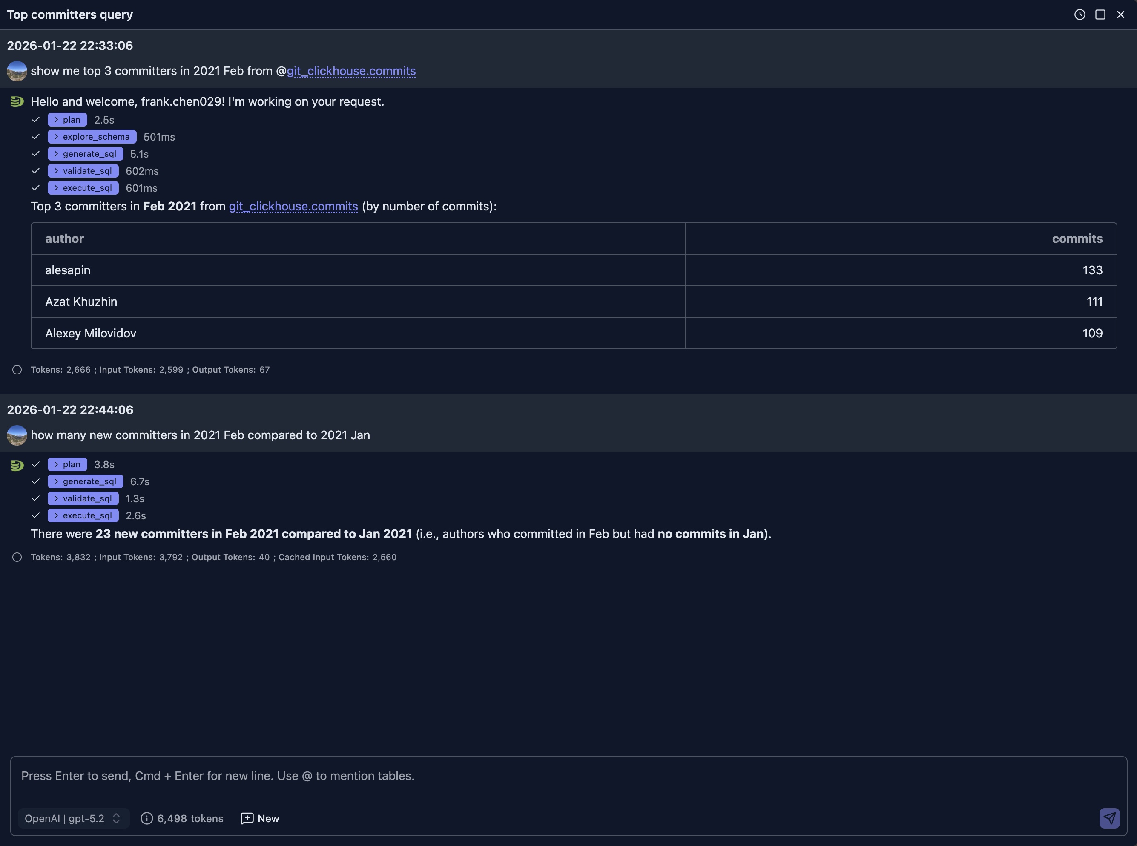Expand the plan step chip
Screen dimensions: 1137x846
(x=66, y=119)
